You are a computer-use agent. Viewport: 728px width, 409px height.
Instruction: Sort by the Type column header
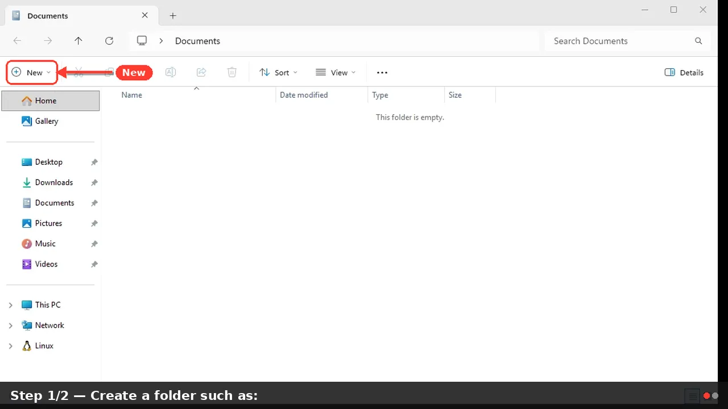click(406, 95)
